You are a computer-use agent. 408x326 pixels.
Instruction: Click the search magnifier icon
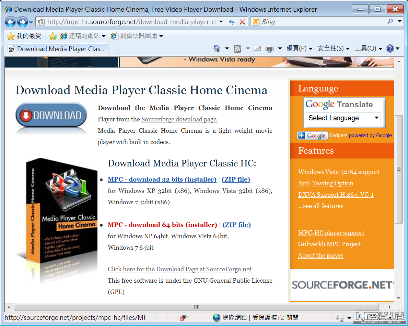[x=390, y=22]
